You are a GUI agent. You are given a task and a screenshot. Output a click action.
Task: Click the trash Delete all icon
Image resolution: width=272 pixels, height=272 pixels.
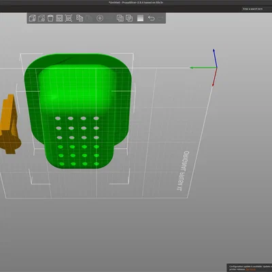[x=50, y=18]
